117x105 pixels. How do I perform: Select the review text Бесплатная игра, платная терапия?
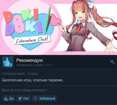coord(33,80)
